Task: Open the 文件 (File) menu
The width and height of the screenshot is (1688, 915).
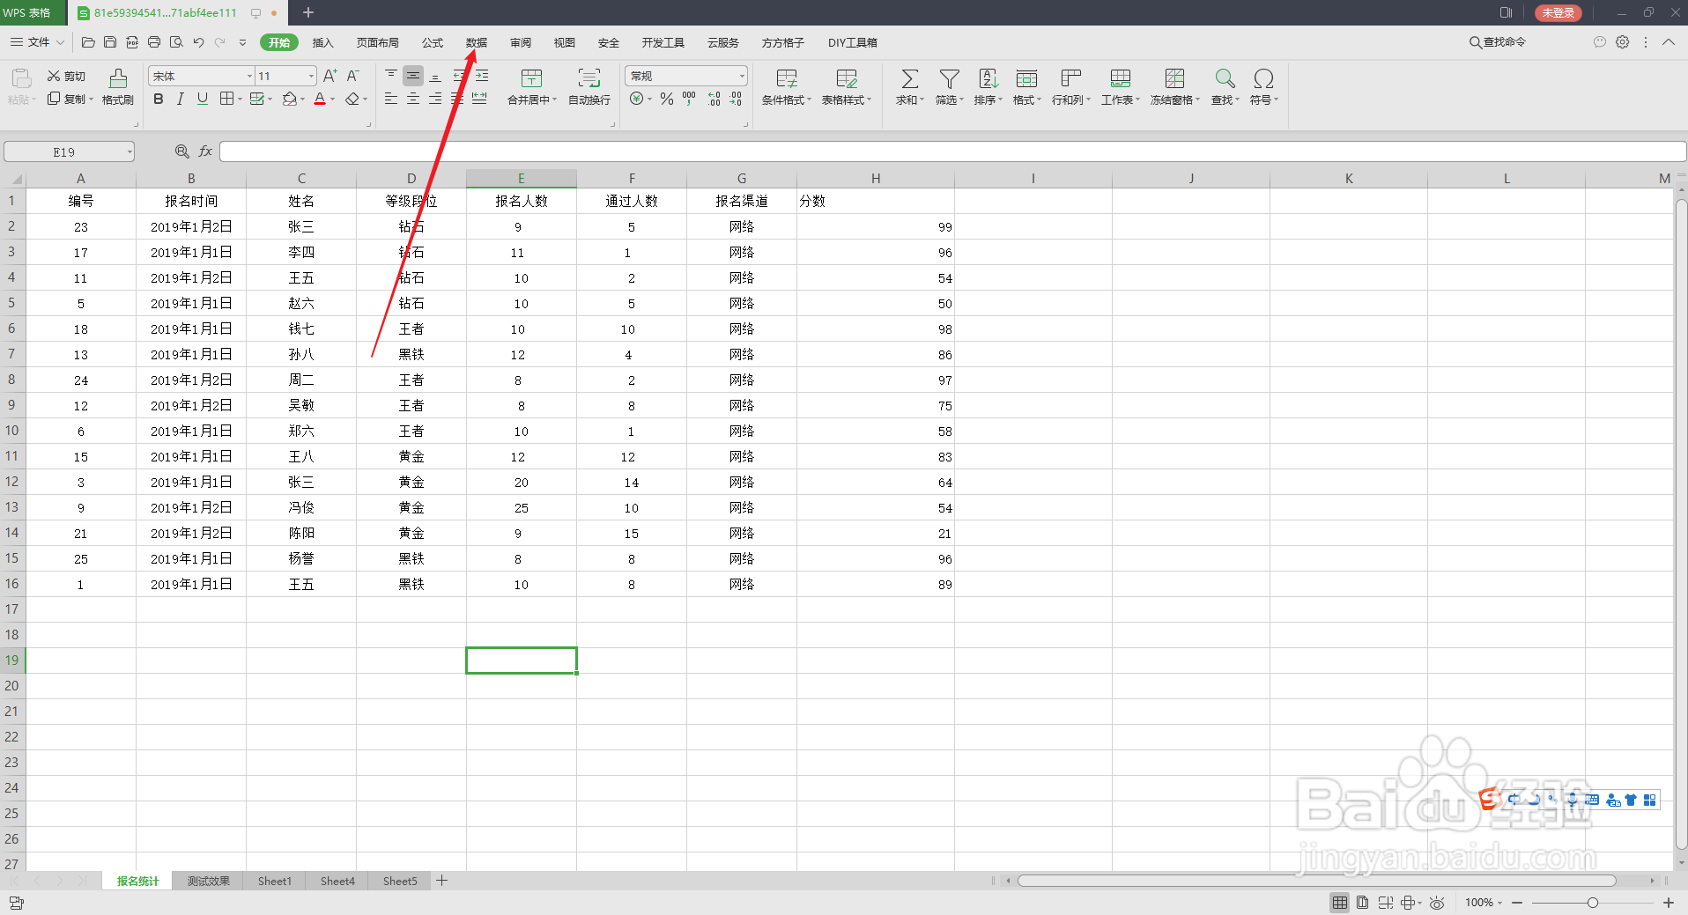Action: (x=37, y=42)
